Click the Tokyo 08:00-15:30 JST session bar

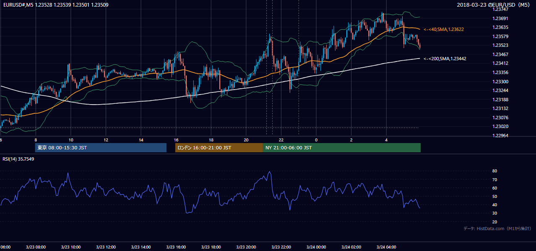click(101, 148)
